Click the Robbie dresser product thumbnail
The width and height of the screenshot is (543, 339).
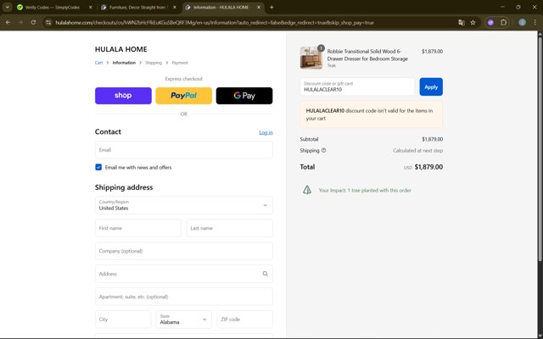coord(311,58)
